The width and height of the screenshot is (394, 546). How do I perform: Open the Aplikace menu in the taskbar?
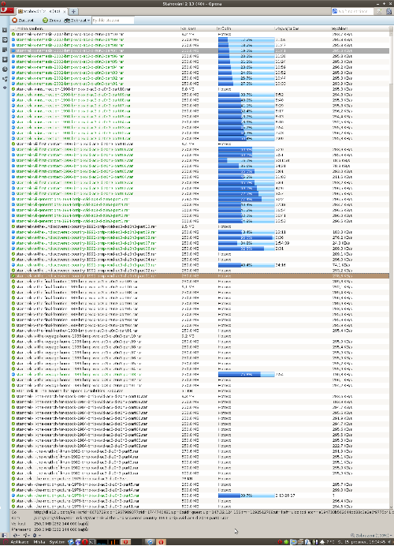coord(20,542)
